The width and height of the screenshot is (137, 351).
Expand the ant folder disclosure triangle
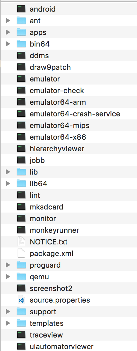coord(8,21)
